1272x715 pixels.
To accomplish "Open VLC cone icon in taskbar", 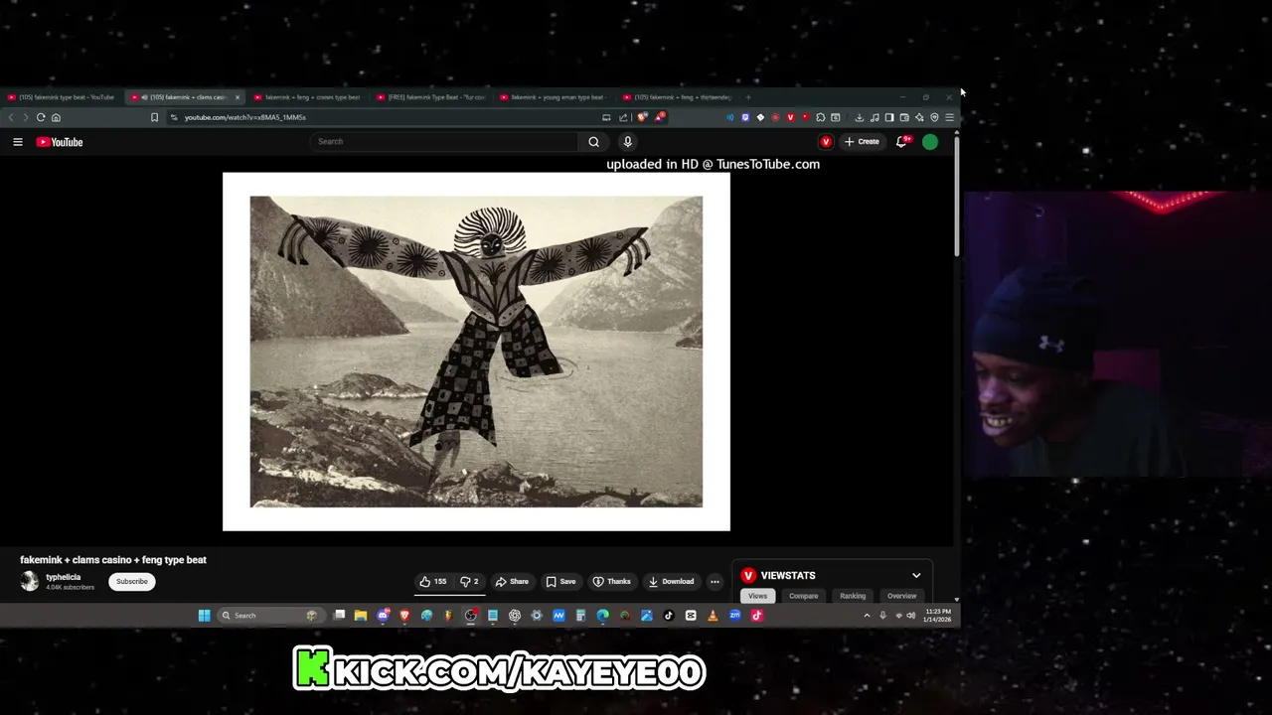I will point(713,616).
